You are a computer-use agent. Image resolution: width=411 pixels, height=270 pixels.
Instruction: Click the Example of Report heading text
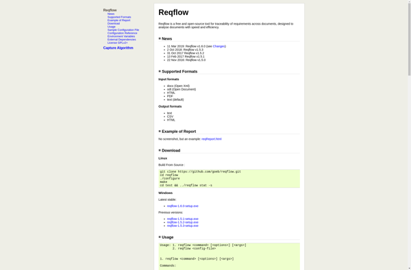point(179,132)
